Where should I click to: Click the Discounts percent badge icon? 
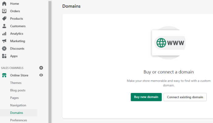click(4, 48)
